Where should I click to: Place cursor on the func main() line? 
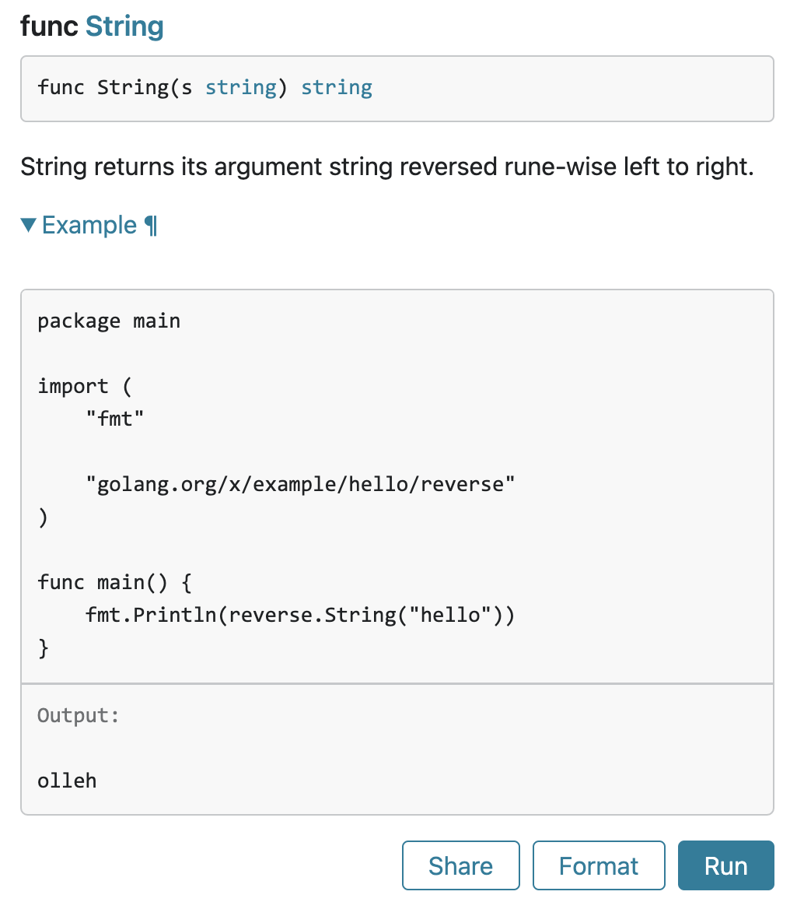click(115, 582)
